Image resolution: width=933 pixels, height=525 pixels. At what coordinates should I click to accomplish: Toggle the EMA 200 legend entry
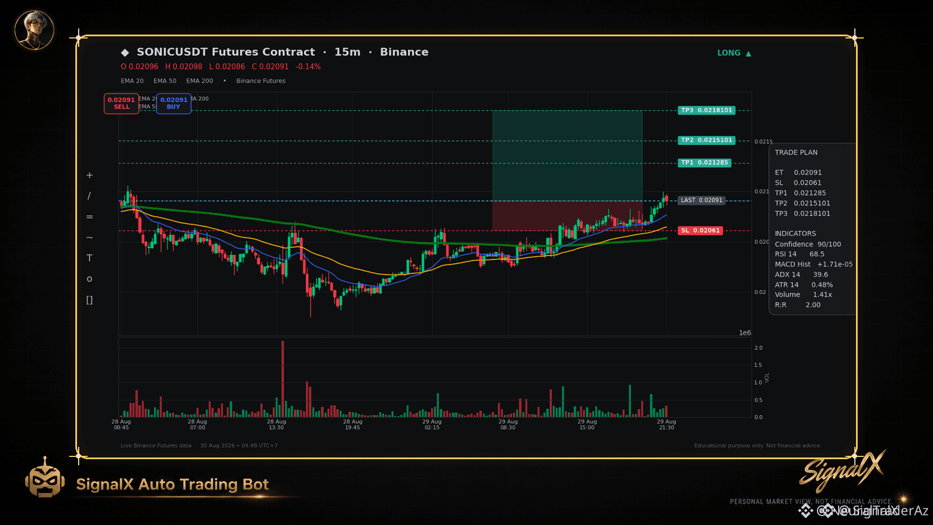pyautogui.click(x=200, y=81)
